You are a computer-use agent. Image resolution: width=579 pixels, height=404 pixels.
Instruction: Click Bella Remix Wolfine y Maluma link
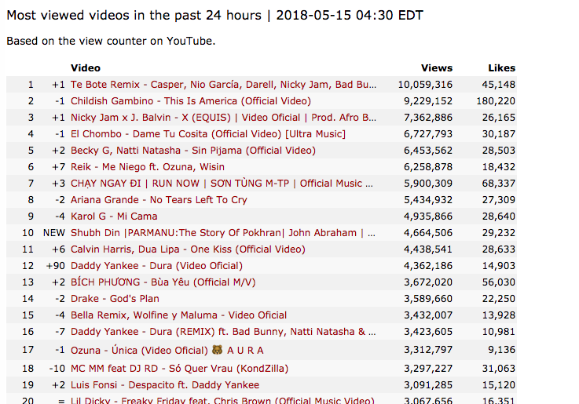pos(178,315)
